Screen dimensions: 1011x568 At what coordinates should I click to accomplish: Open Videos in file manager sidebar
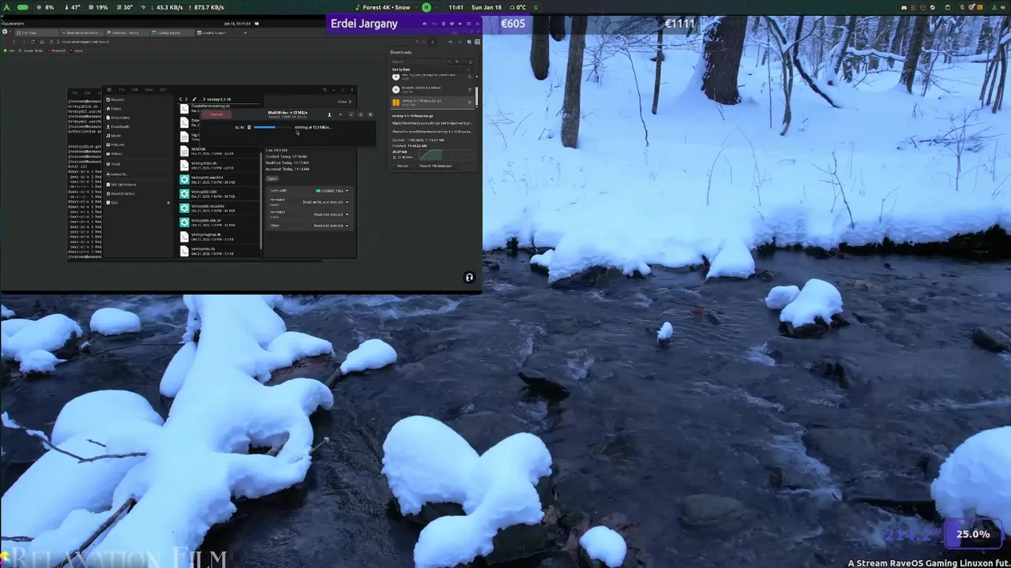coord(138,154)
